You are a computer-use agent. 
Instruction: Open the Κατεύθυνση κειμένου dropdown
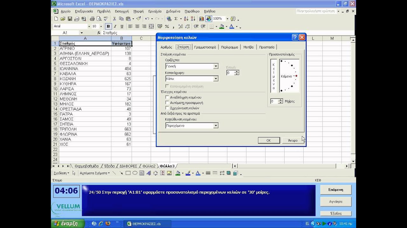point(216,126)
